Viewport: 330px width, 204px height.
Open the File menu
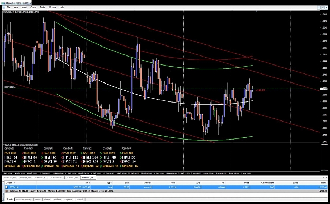click(x=8, y=7)
